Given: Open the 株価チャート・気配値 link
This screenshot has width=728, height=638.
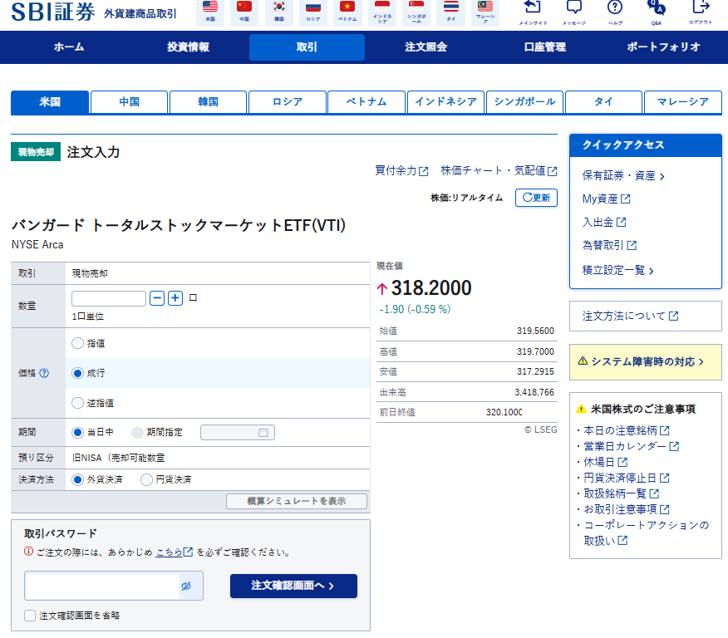Looking at the screenshot, I should [x=499, y=171].
